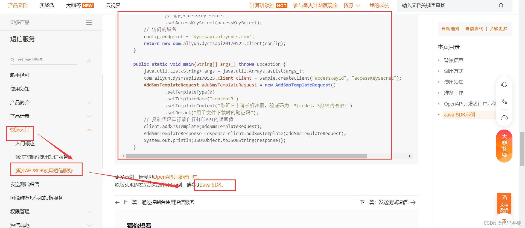The image size is (525, 228).
Task: Open the 文档反馈 feedback button
Action: (x=504, y=203)
